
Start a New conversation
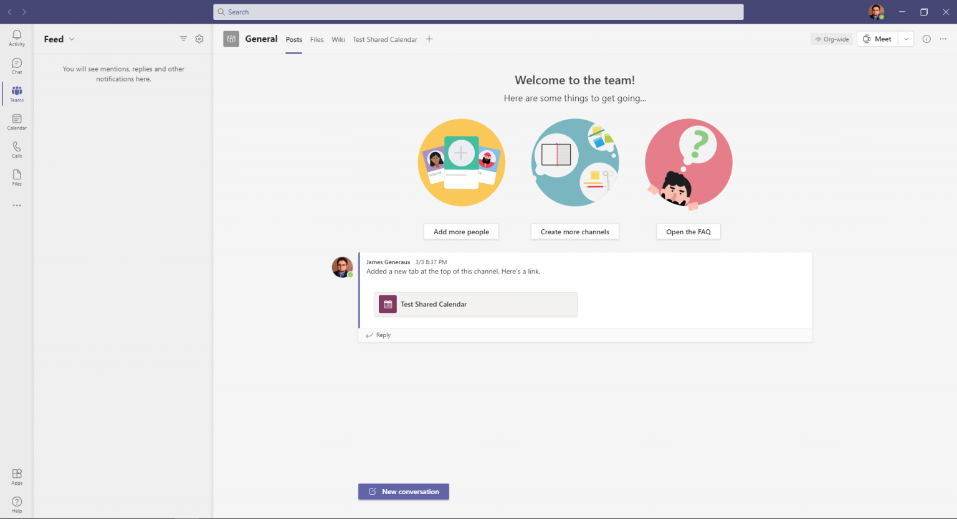pos(404,492)
